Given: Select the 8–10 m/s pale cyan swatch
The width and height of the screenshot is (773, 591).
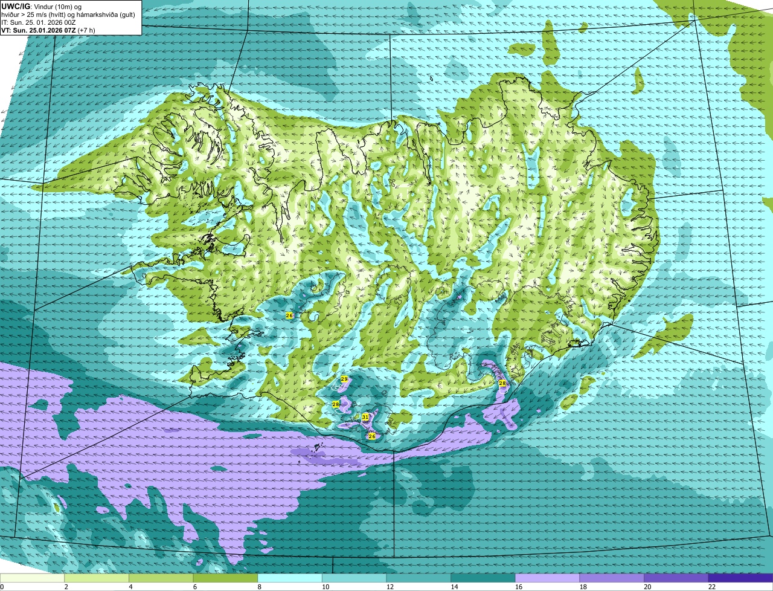Looking at the screenshot, I should point(290,578).
